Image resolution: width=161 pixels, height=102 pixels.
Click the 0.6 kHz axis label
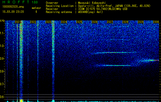2,97
